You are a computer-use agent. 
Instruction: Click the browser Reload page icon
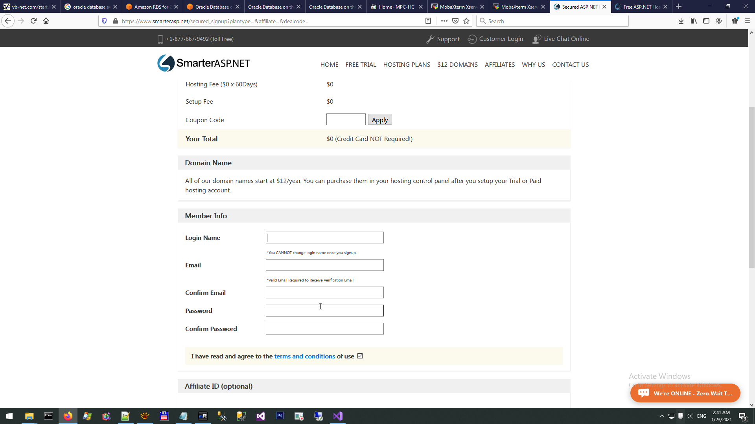[33, 21]
